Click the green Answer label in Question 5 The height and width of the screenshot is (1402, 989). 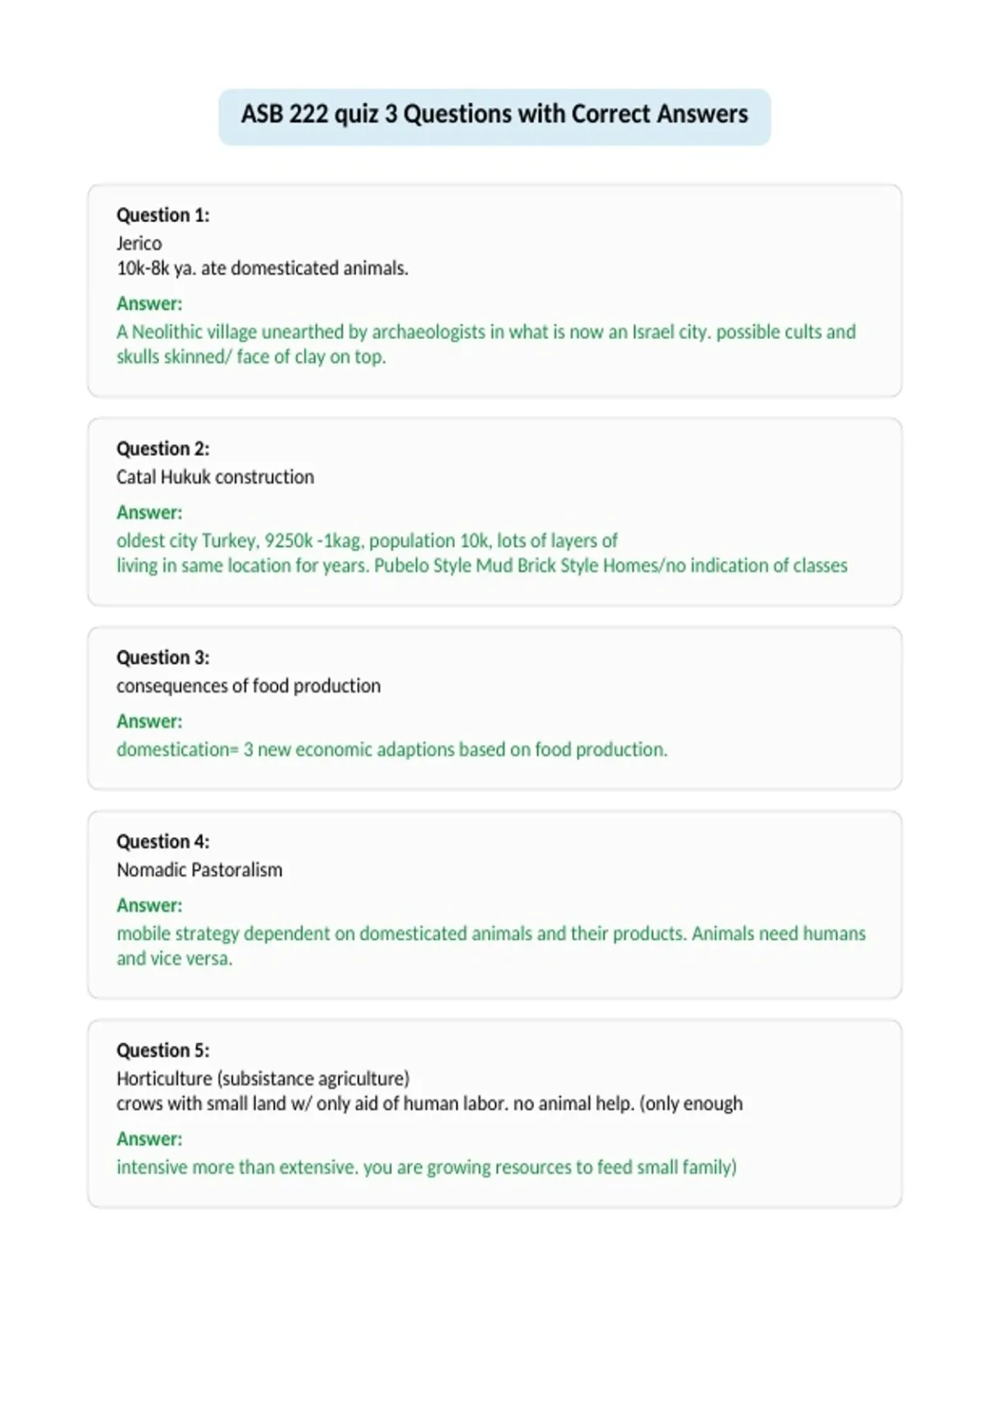[149, 1139]
